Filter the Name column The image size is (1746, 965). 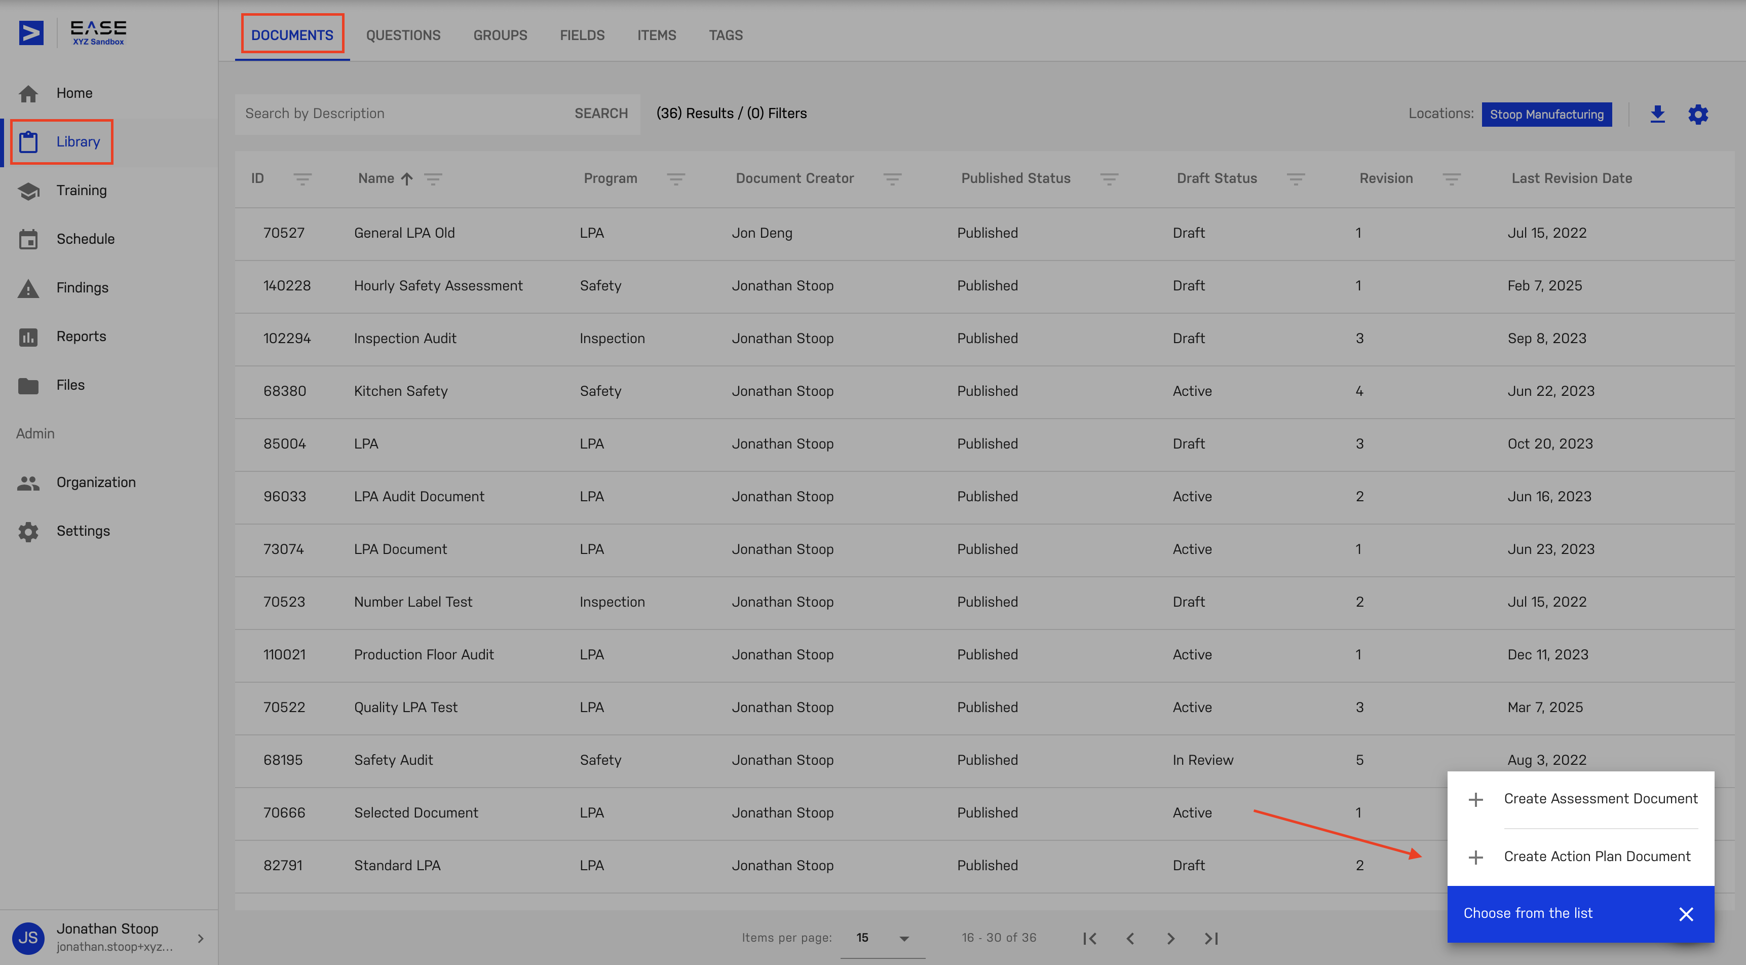coord(433,179)
